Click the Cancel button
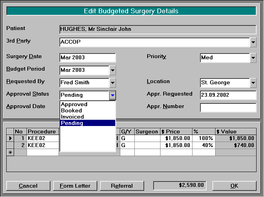 coord(28,186)
